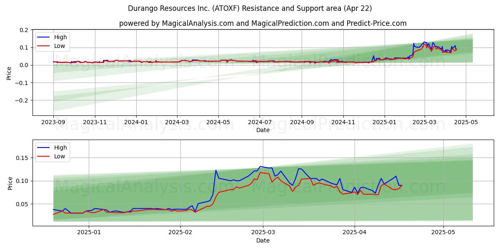
Task: Click the bottom chart 'Date' axis label
Action: pos(263,240)
